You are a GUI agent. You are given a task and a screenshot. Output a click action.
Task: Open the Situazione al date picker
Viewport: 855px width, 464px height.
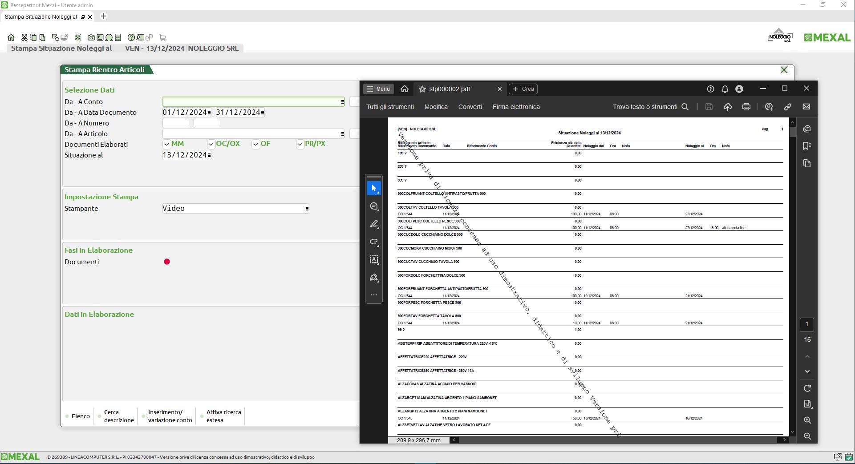tap(209, 155)
